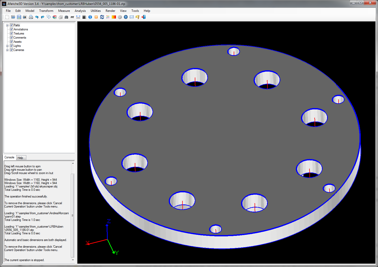
Task: Click the orange gradient color swatch icon
Action: click(114, 17)
